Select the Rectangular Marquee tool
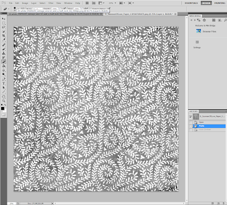 pos(3,23)
